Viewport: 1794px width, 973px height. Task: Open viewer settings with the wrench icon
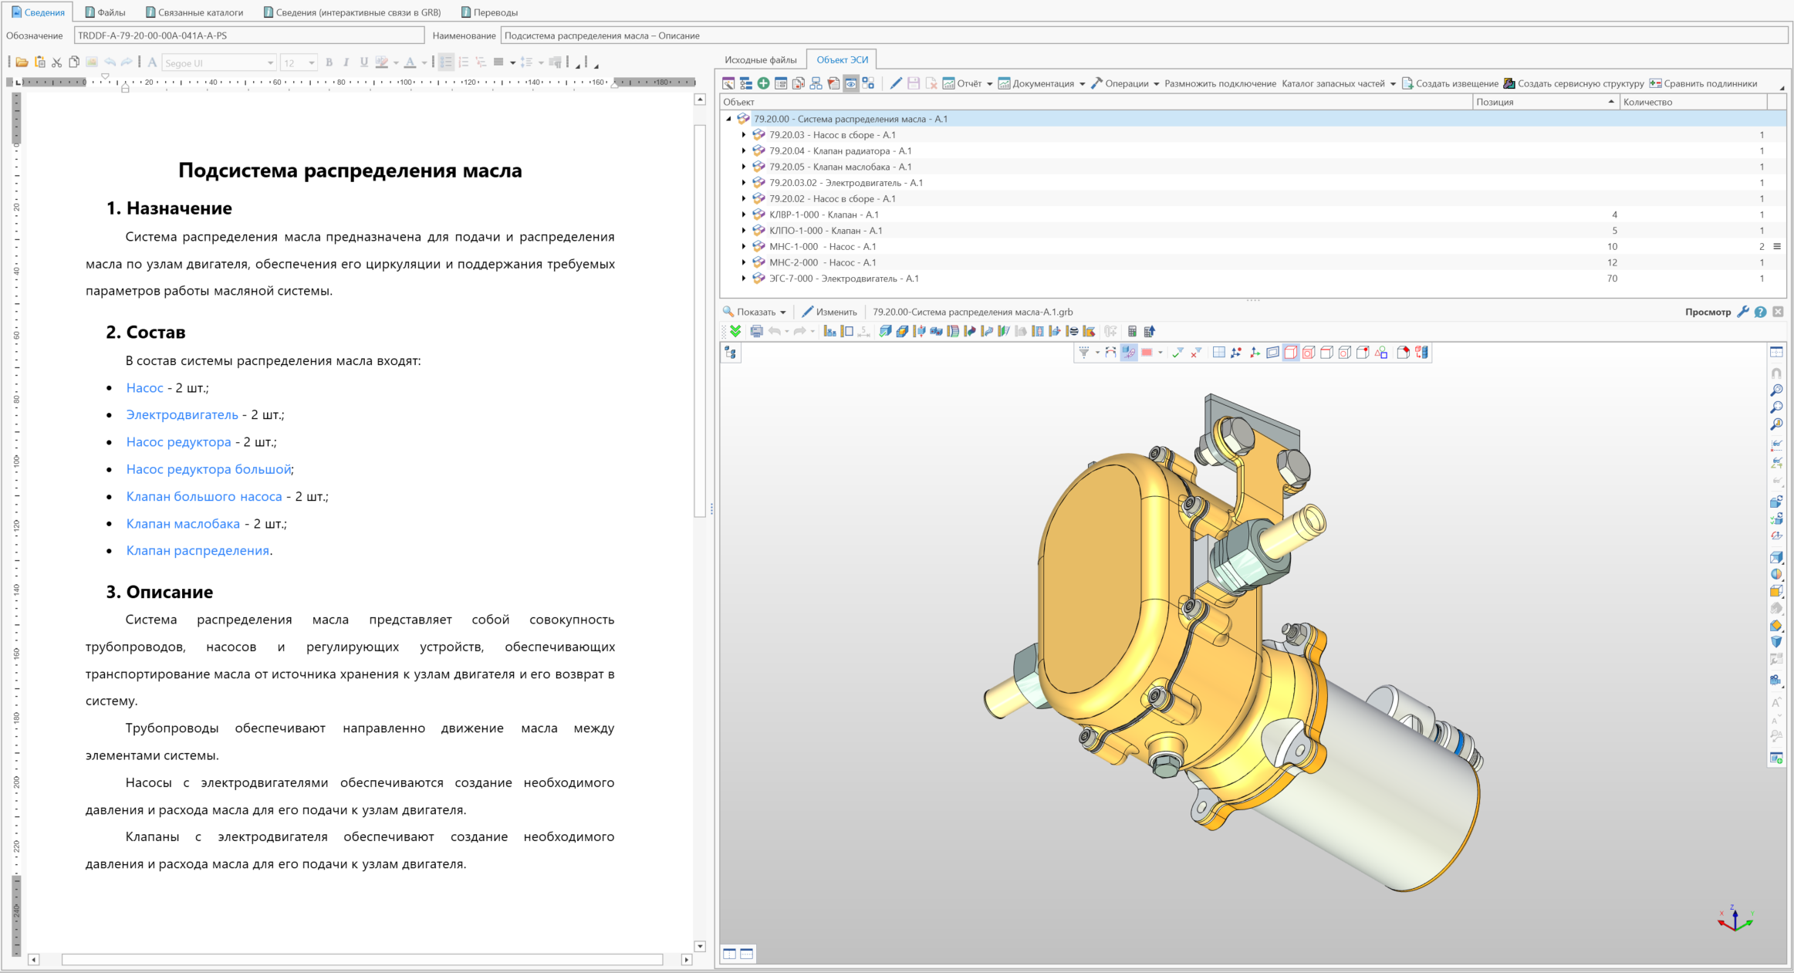pos(1742,312)
